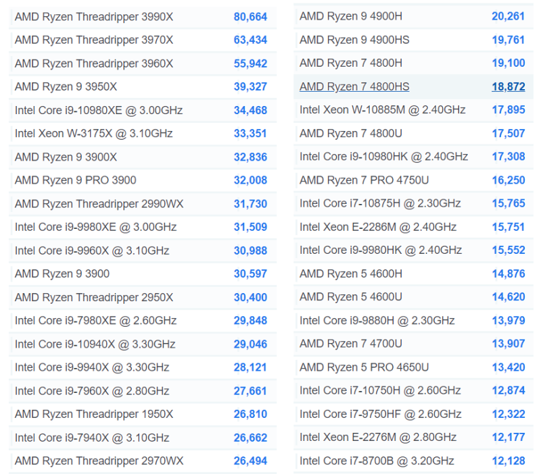Open AMD Ryzen 7 PRO 4750U link
The image size is (541, 474).
[364, 180]
